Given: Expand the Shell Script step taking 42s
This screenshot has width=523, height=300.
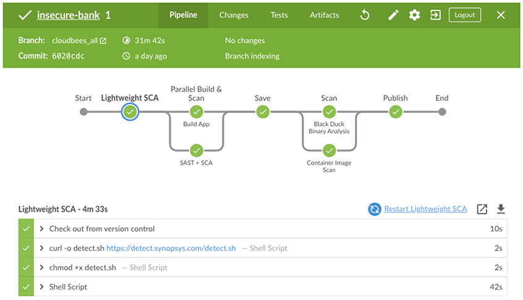Looking at the screenshot, I should [x=42, y=287].
